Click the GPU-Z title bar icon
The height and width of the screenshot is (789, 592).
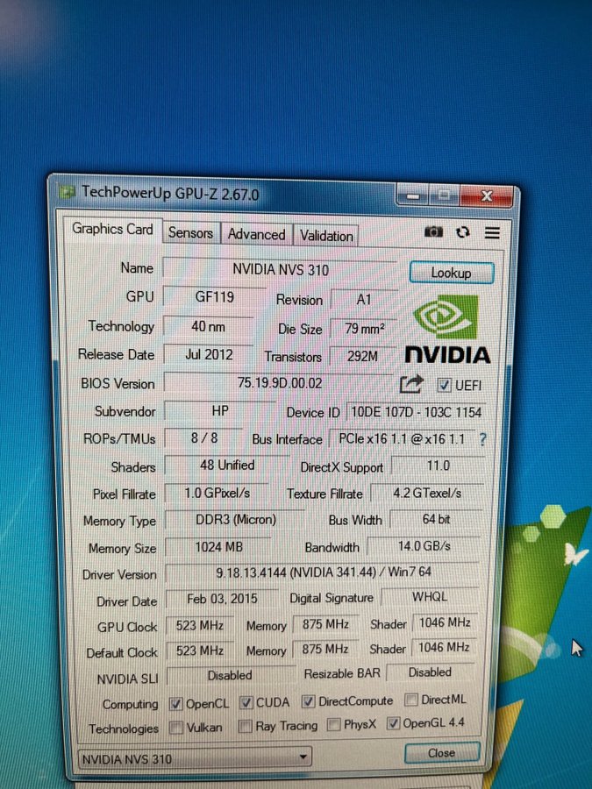(x=67, y=192)
